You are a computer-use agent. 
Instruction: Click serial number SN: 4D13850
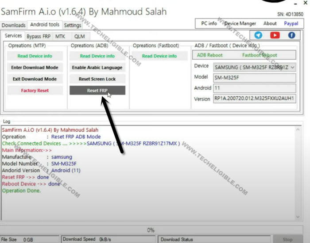tap(290, 14)
